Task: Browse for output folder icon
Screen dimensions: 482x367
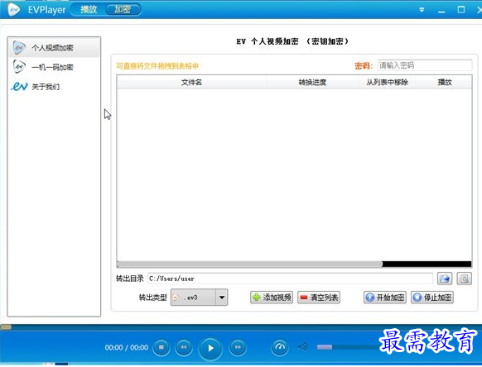Action: [x=445, y=279]
